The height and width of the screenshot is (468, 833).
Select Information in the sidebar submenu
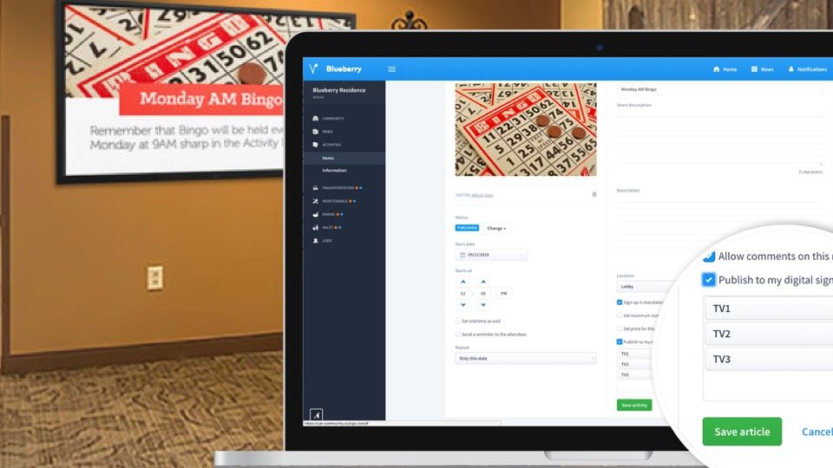pos(334,171)
